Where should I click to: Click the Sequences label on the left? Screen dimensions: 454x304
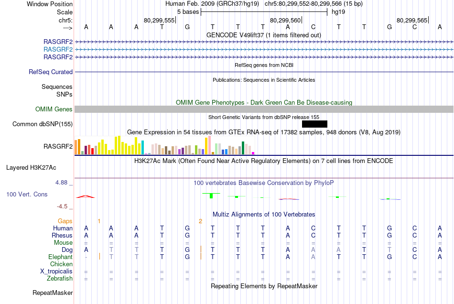tap(57, 87)
